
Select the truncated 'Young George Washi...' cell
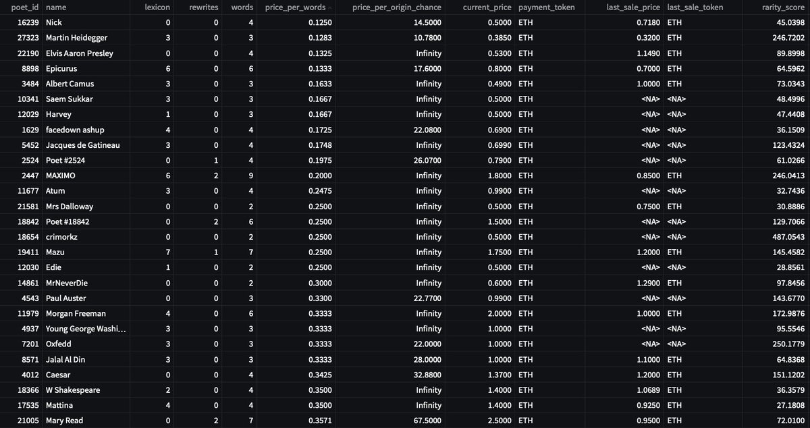pyautogui.click(x=85, y=329)
